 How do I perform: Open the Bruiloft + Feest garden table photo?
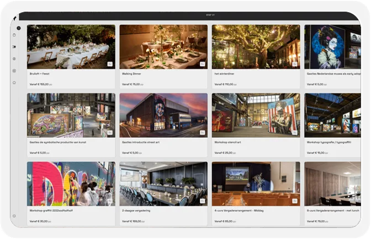[x=71, y=46]
